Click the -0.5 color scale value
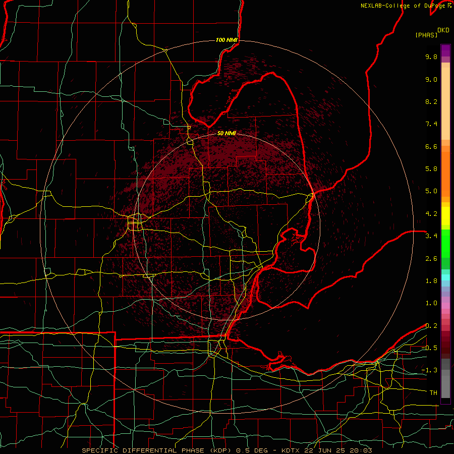The image size is (454, 454). click(429, 348)
